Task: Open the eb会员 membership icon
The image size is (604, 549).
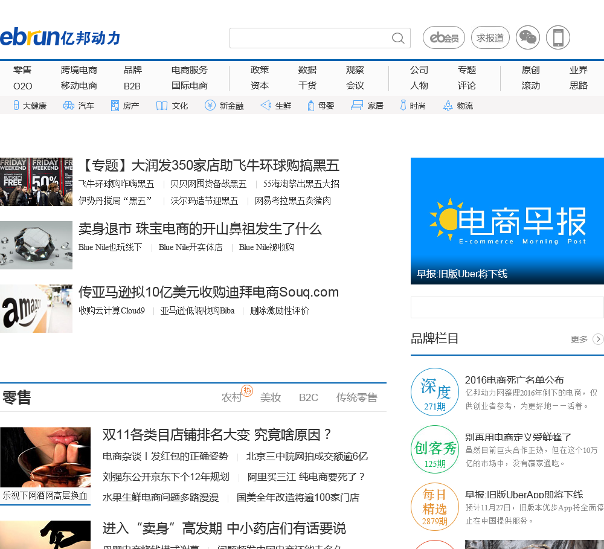Action: 444,38
